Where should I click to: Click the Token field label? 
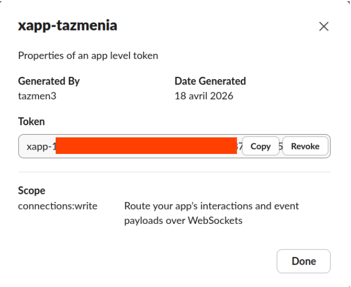point(32,122)
